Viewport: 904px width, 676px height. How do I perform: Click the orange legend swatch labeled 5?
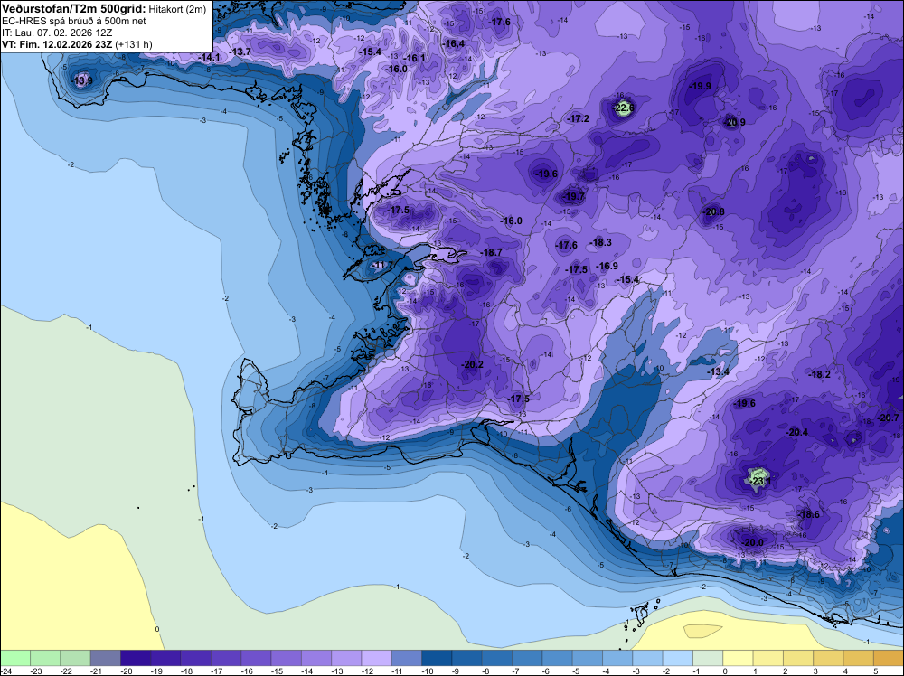click(x=889, y=658)
